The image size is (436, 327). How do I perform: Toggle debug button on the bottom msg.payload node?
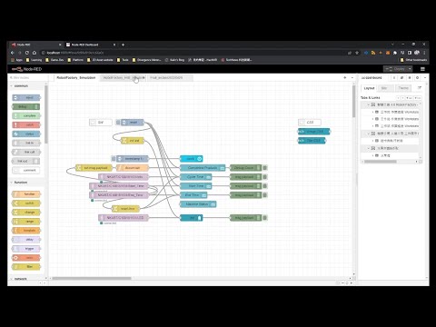264,218
